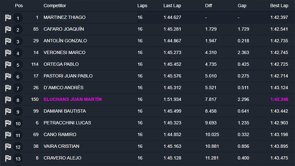Click the position 3 circle badge
Viewport: 295px width, 166px height.
18,41
